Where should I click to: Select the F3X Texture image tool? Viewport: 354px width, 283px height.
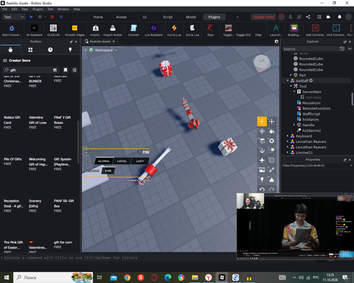click(x=262, y=170)
